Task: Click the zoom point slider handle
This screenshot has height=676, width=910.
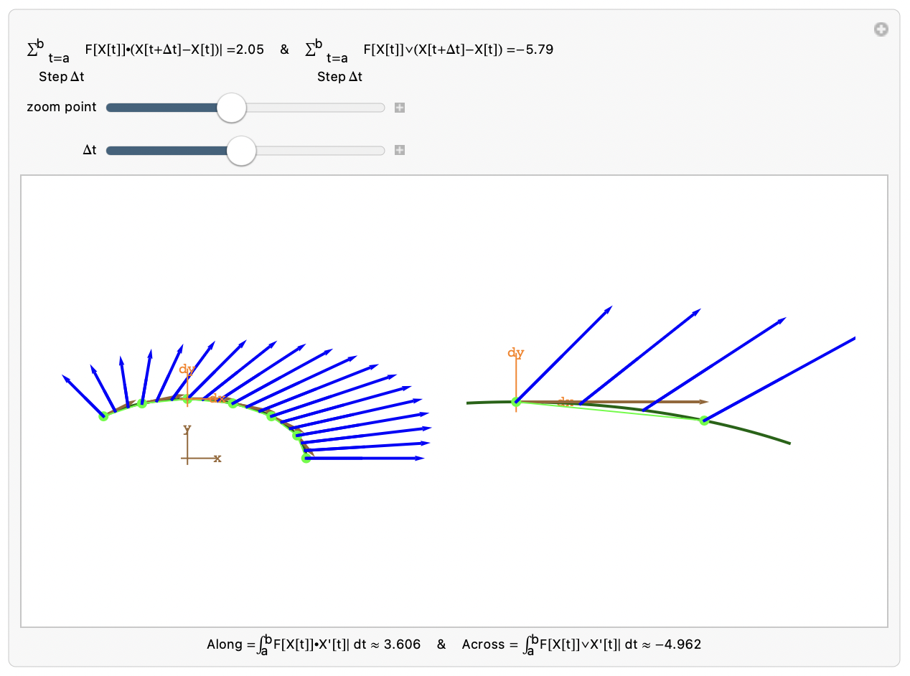Action: coord(231,108)
